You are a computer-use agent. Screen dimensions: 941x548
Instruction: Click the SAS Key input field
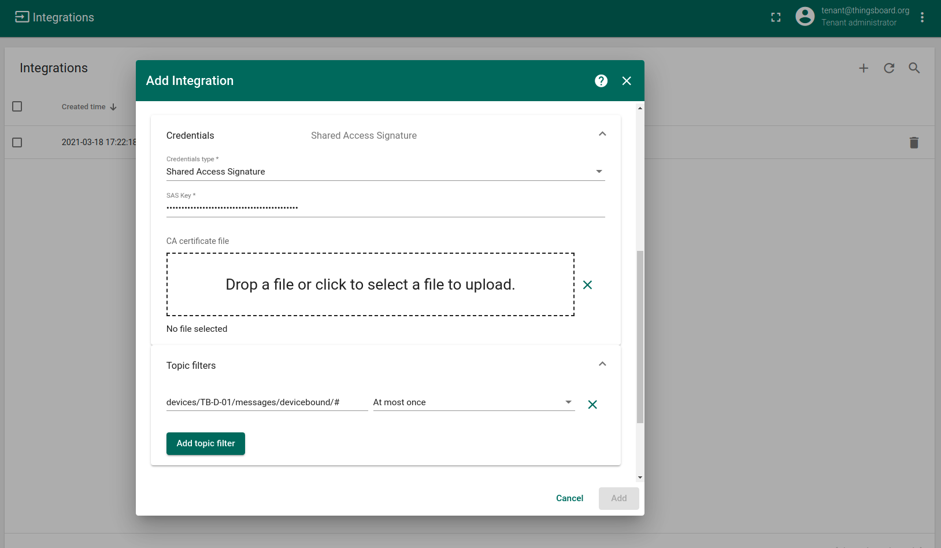386,207
